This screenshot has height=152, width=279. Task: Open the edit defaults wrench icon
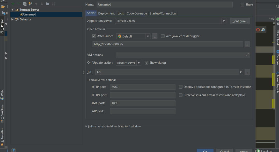click(31, 4)
